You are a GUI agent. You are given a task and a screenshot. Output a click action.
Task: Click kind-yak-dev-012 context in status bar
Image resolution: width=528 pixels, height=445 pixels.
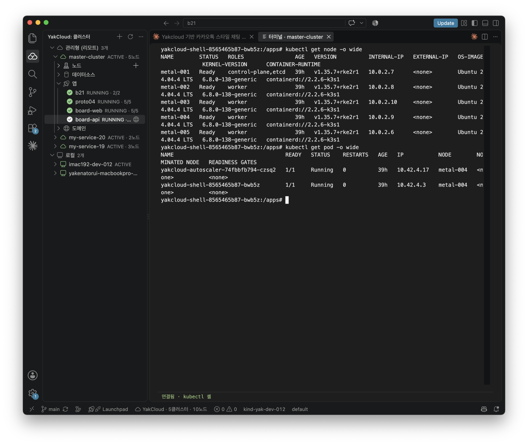point(264,409)
